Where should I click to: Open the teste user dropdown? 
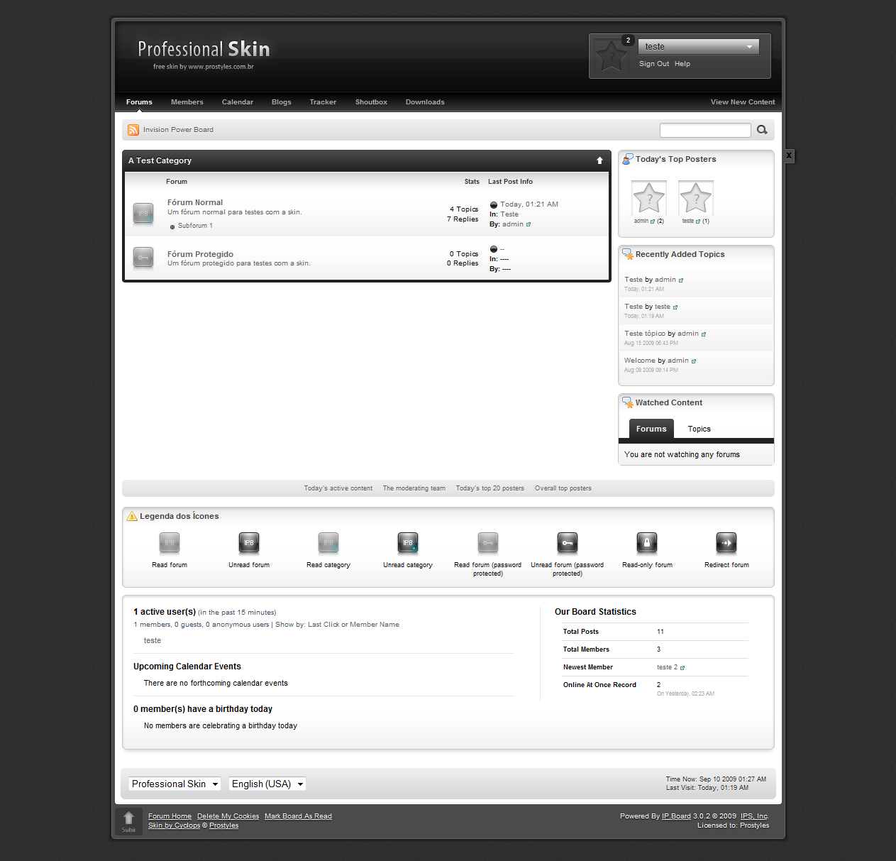[x=699, y=47]
